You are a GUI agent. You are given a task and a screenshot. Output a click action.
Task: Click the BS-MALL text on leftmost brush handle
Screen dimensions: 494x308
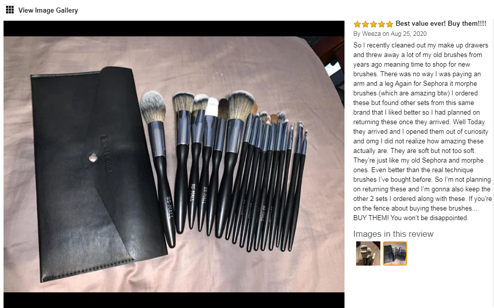click(x=170, y=207)
